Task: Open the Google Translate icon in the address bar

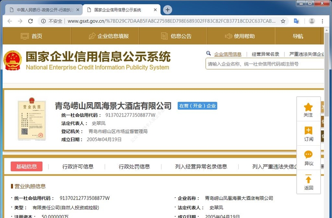Action: tap(296, 21)
